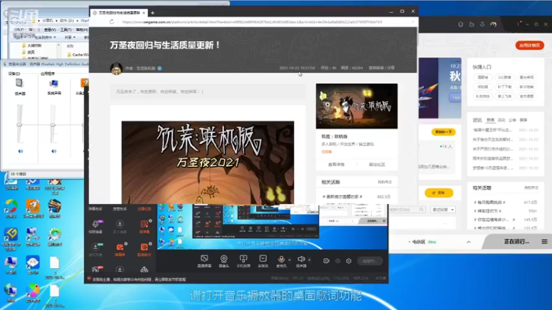Mute system sounds in volume mixer
The height and width of the screenshot is (310, 552).
[54, 151]
